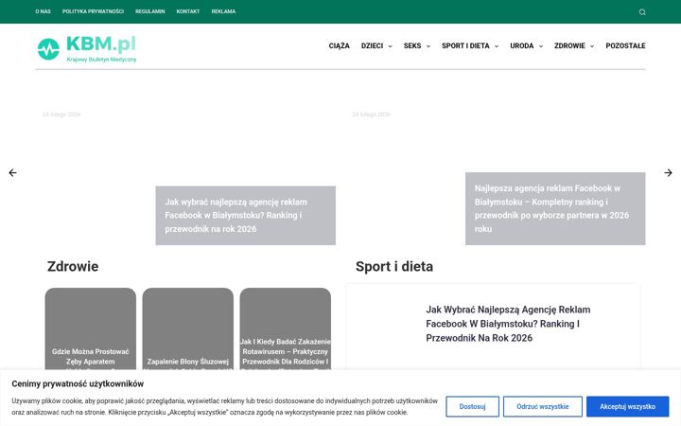Open slide 'Jak wybrać najlepszą agencję reklam'
The image size is (681, 426).
[245, 216]
